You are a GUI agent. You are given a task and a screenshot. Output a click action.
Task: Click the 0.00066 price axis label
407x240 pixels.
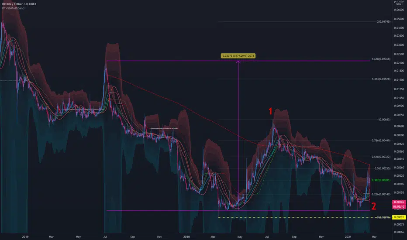click(399, 232)
